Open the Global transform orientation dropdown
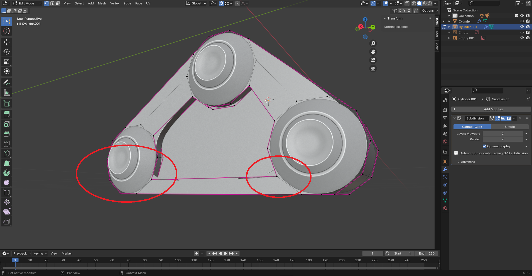532x276 pixels. [x=196, y=3]
